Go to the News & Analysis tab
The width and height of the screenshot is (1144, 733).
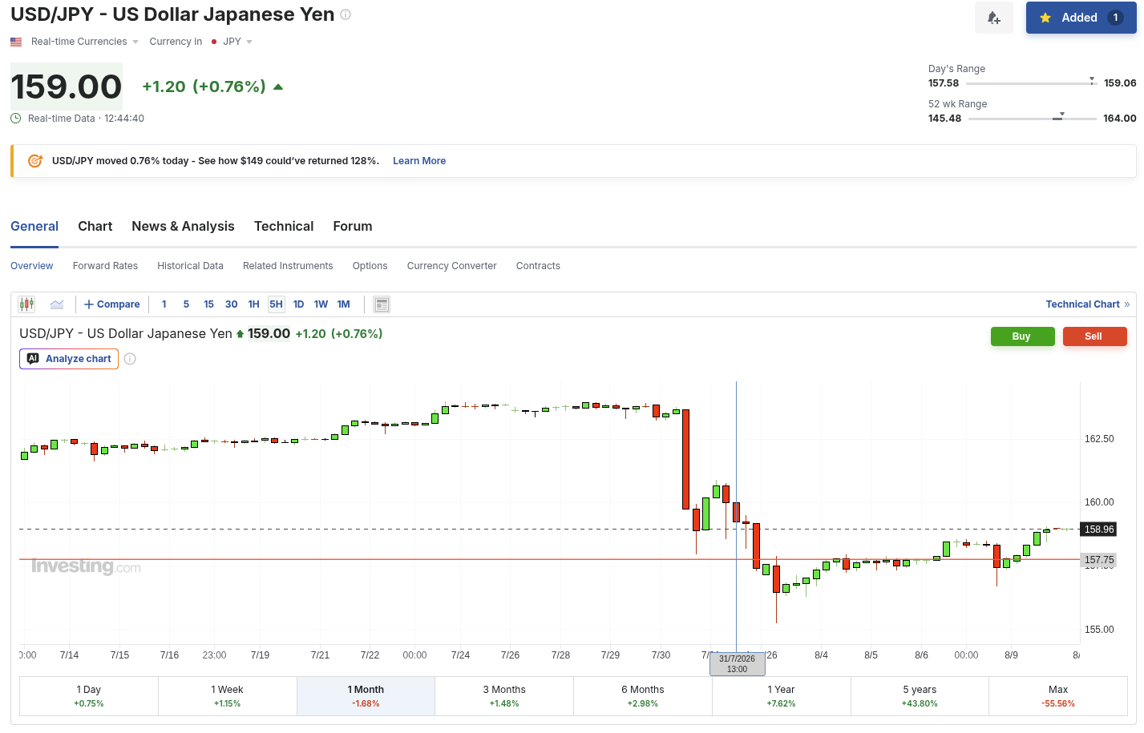tap(183, 227)
